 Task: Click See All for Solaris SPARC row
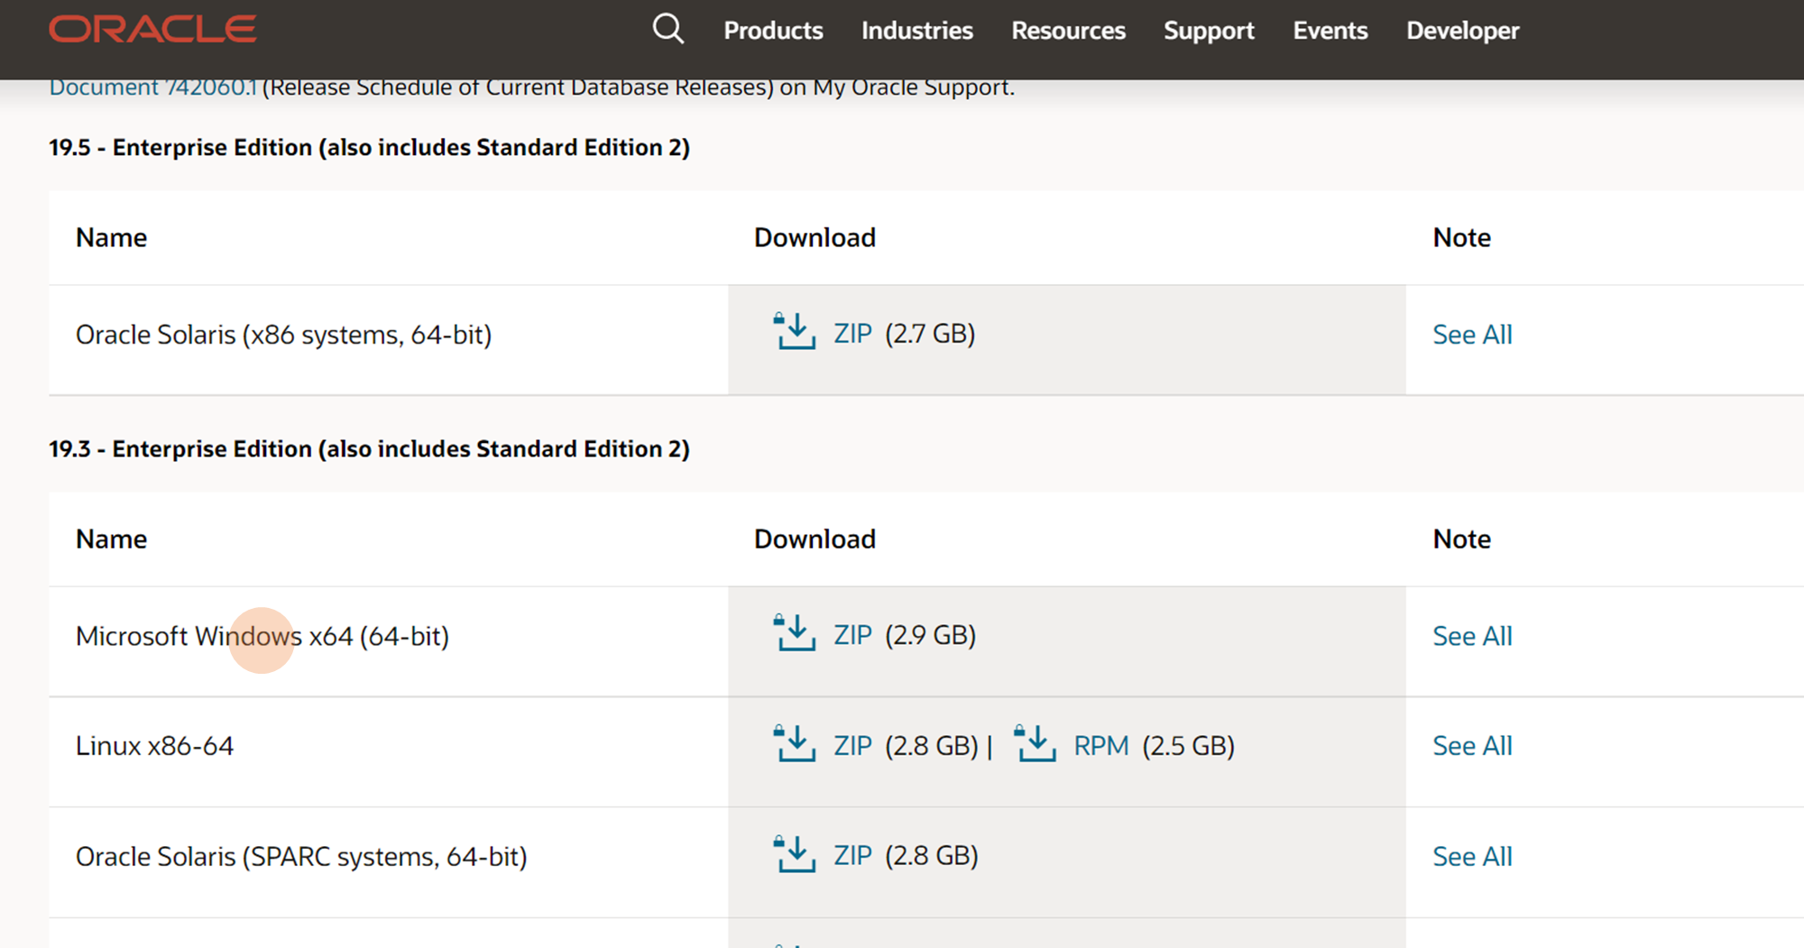click(x=1472, y=856)
